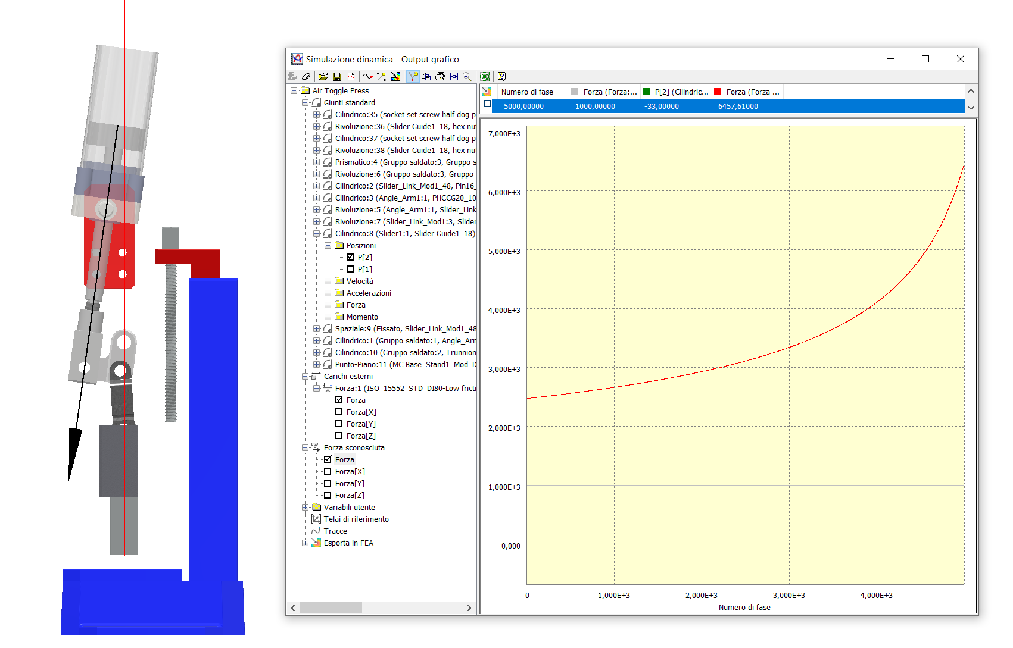Click the add trace curve icon
The width and height of the screenshot is (1013, 648).
(x=368, y=76)
